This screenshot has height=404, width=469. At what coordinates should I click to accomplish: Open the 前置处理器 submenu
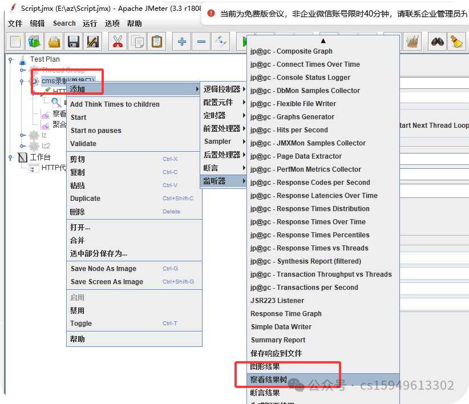point(224,128)
